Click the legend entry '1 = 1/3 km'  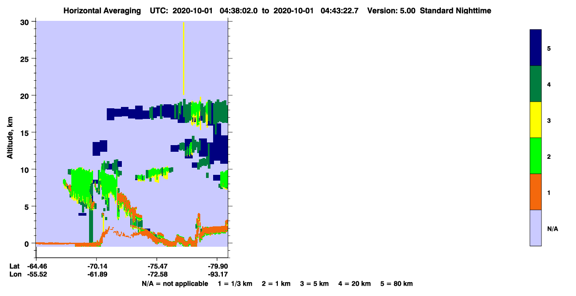point(235,284)
